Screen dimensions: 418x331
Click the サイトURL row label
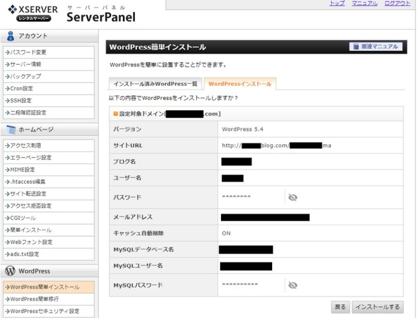(128, 145)
